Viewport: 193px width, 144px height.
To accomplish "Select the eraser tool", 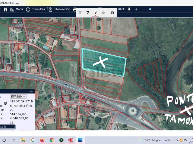I will pos(103,13).
